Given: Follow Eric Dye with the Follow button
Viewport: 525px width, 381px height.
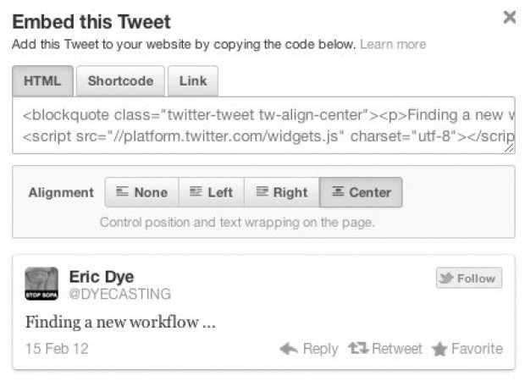Looking at the screenshot, I should coord(469,278).
